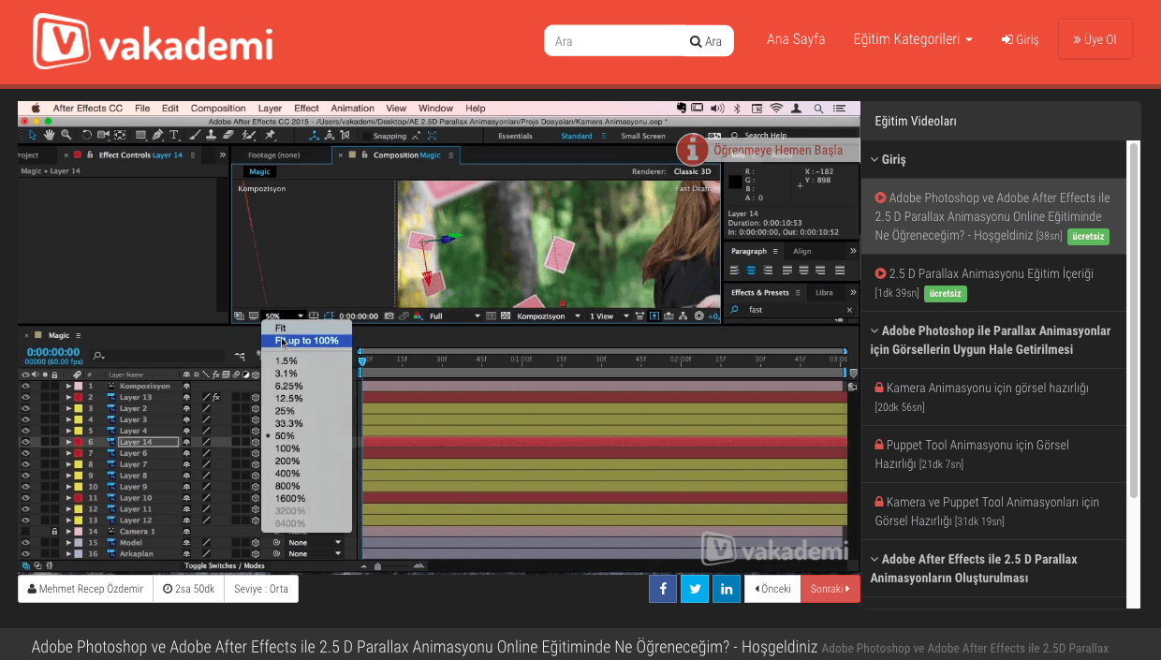Click the vakademi logo
Image resolution: width=1161 pixels, height=660 pixels.
pos(153,42)
